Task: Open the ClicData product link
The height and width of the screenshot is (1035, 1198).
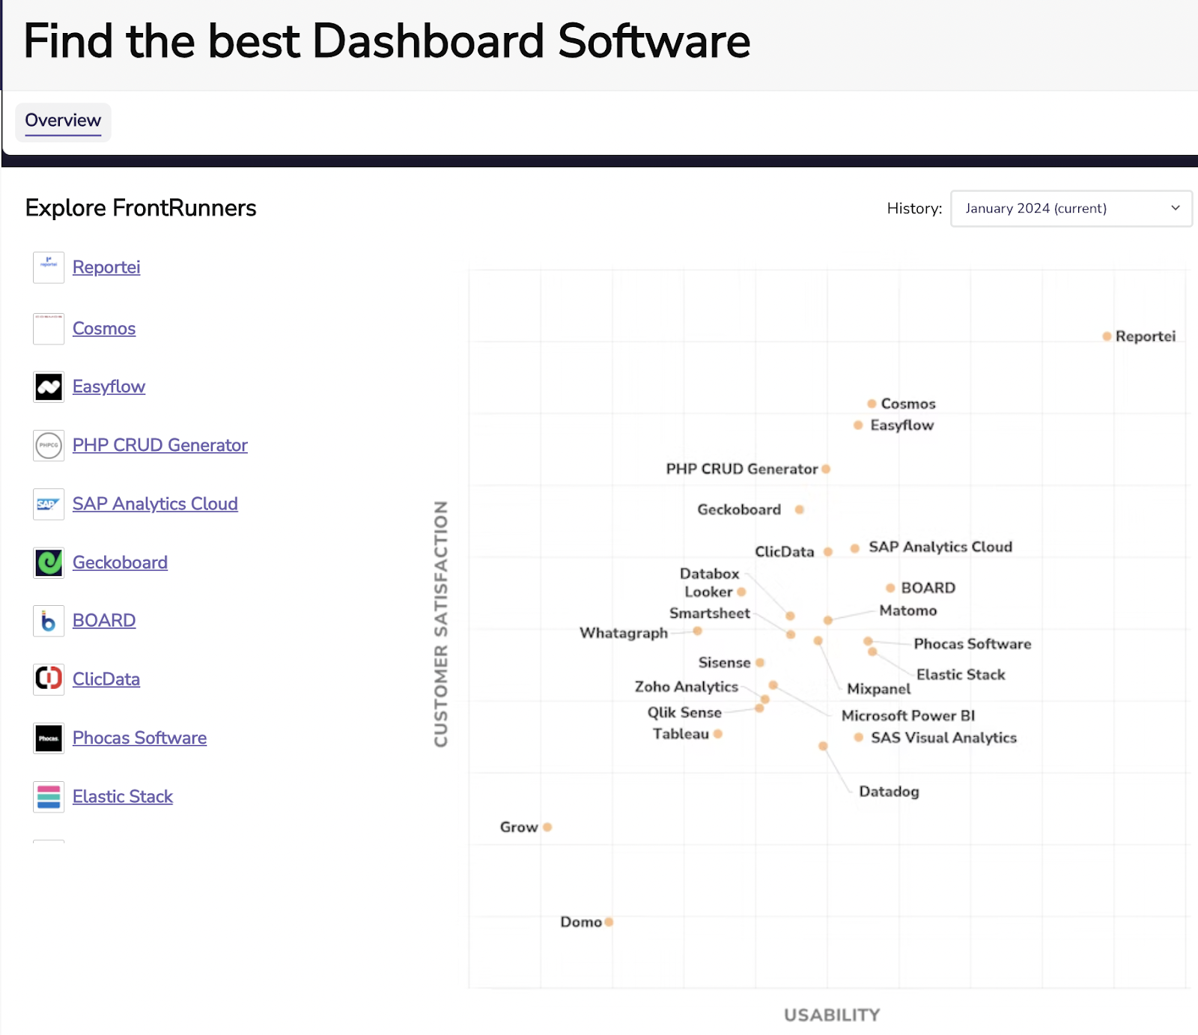Action: coord(106,679)
